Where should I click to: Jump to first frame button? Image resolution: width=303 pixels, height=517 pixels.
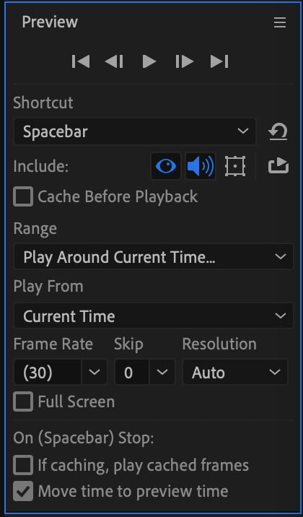click(x=81, y=61)
